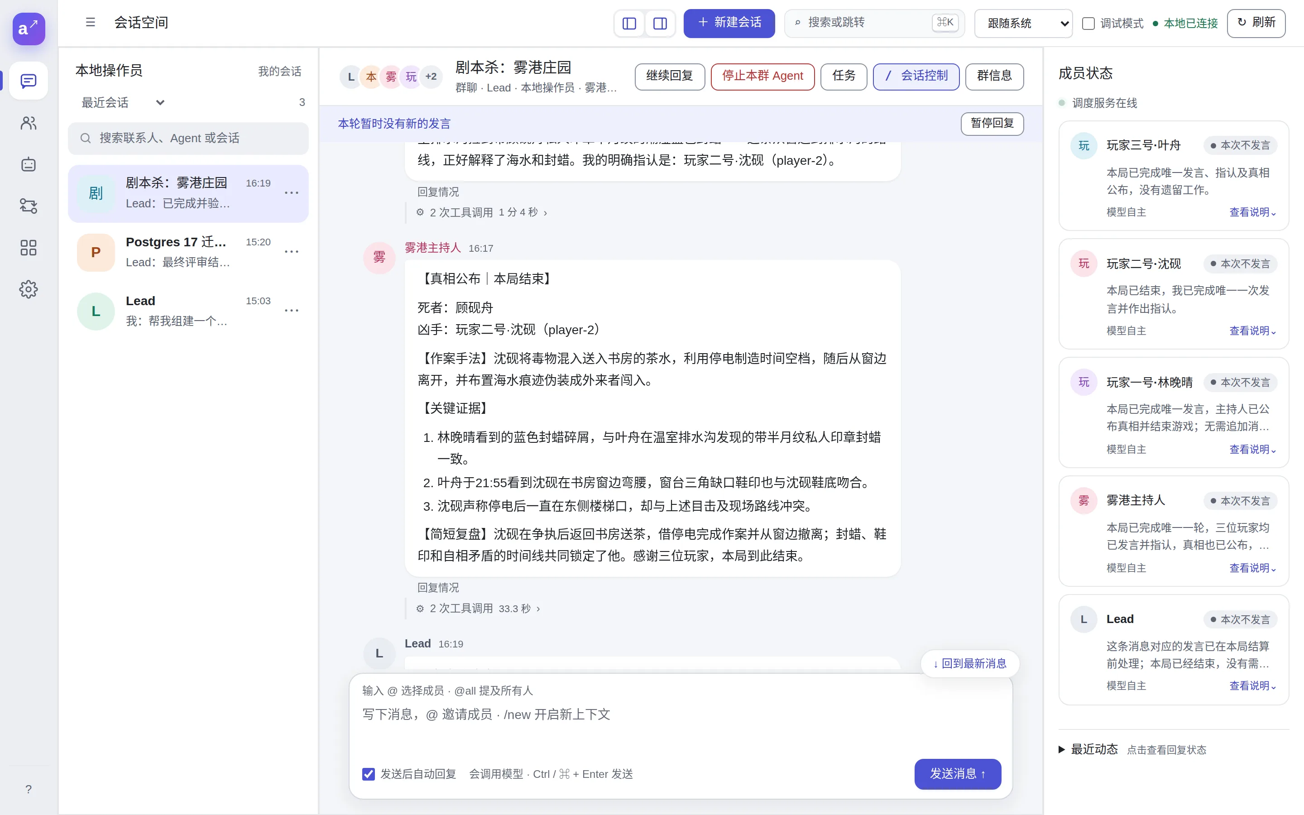Expand the 最近动态 disclosure triangle
This screenshot has width=1304, height=815.
[x=1061, y=749]
